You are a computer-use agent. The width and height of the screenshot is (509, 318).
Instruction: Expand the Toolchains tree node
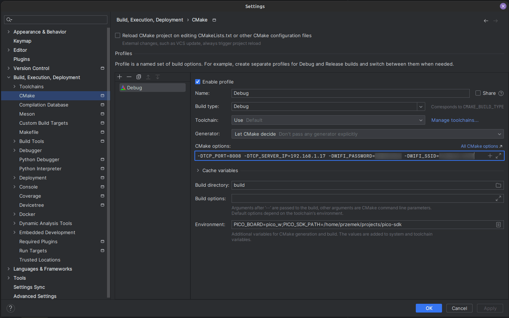point(15,86)
